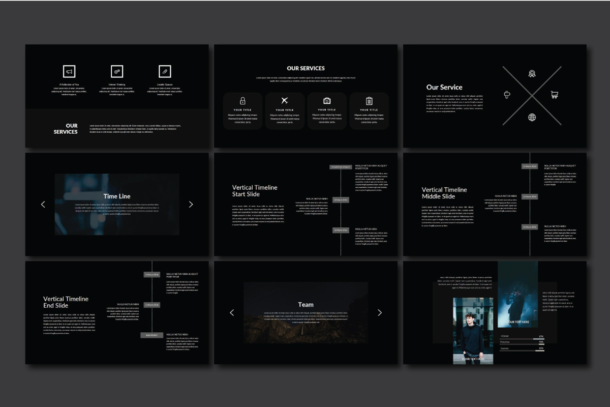Click the padlock icon in Our Services slide

coord(242,101)
